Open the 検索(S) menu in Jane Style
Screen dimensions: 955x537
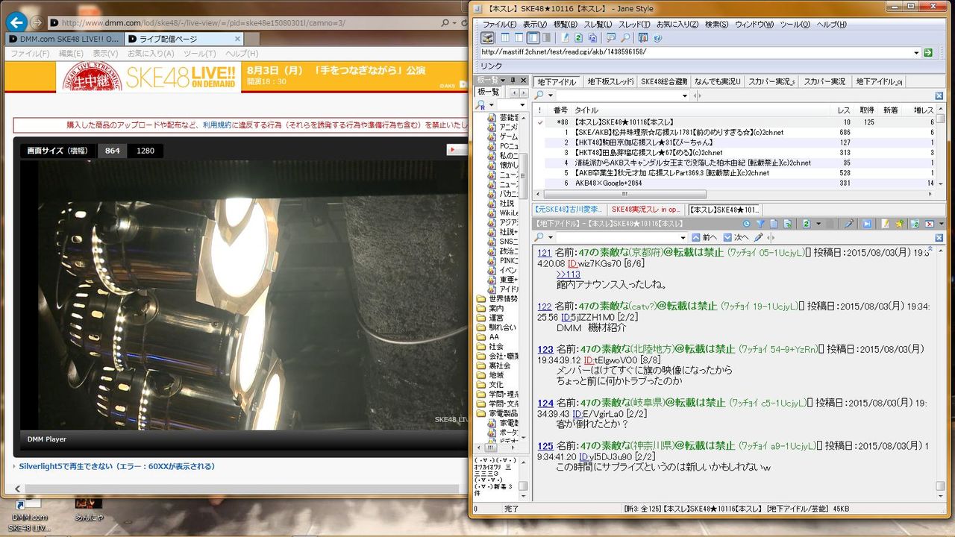716,25
